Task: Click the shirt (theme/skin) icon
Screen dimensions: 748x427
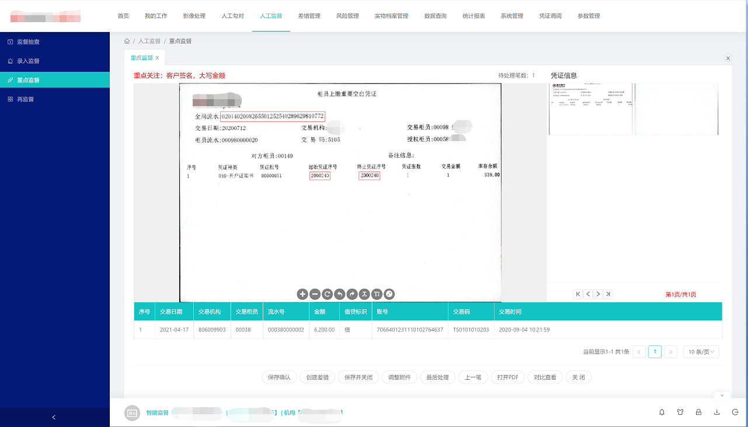Action: [680, 412]
